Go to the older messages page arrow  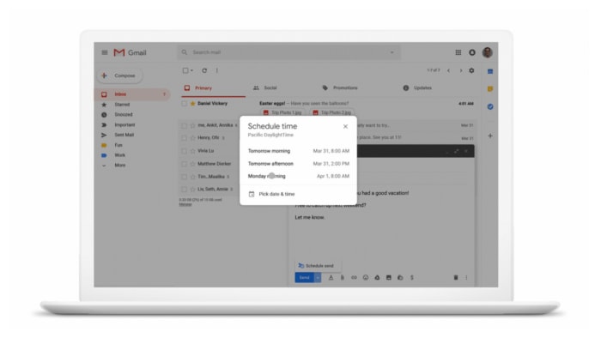(461, 70)
